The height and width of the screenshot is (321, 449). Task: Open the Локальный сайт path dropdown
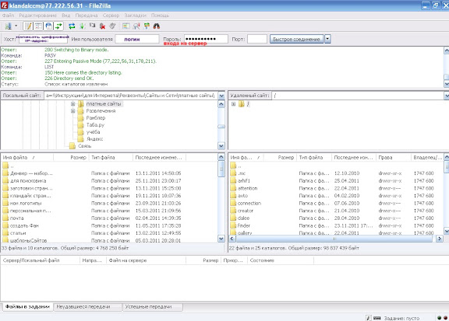[x=221, y=96]
